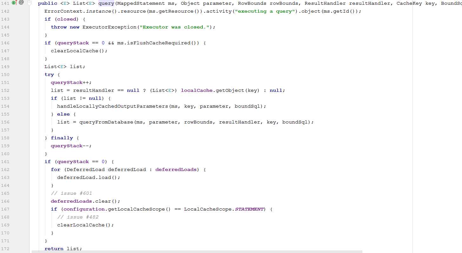The image size is (462, 253).
Task: Click the implements-method gutter icon on line 141
Action: click(14, 3)
